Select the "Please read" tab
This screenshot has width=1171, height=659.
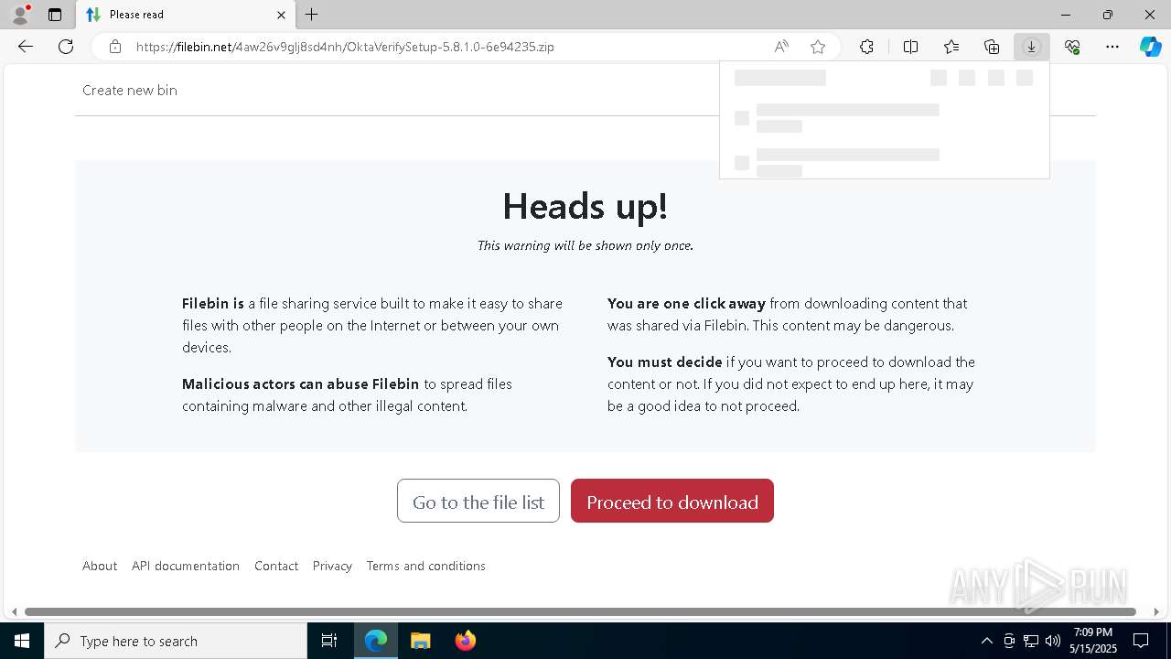186,15
